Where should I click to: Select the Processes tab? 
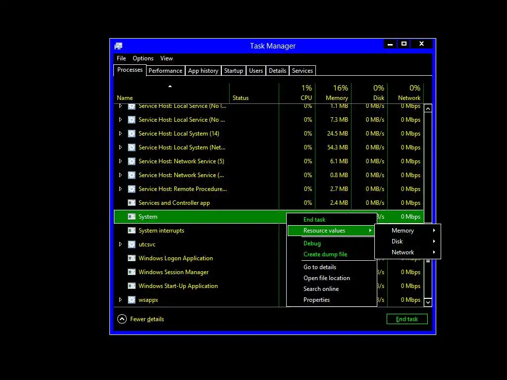130,70
